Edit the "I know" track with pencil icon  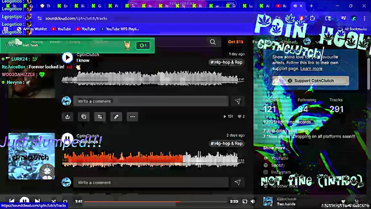[116, 117]
